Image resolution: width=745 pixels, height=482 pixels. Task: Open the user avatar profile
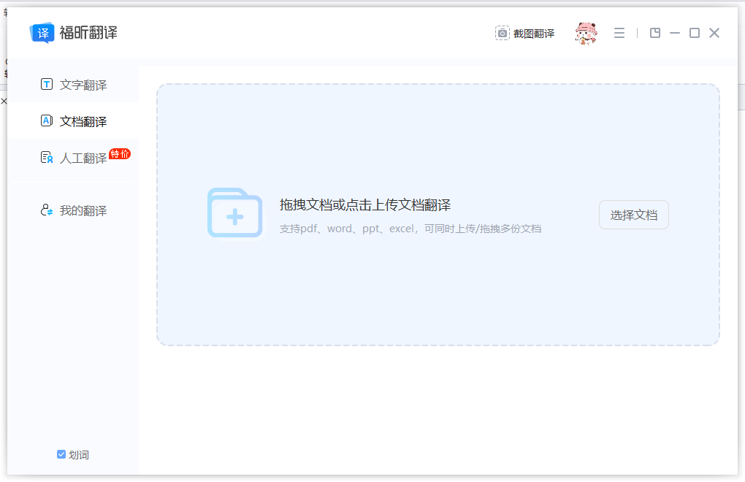[x=585, y=33]
